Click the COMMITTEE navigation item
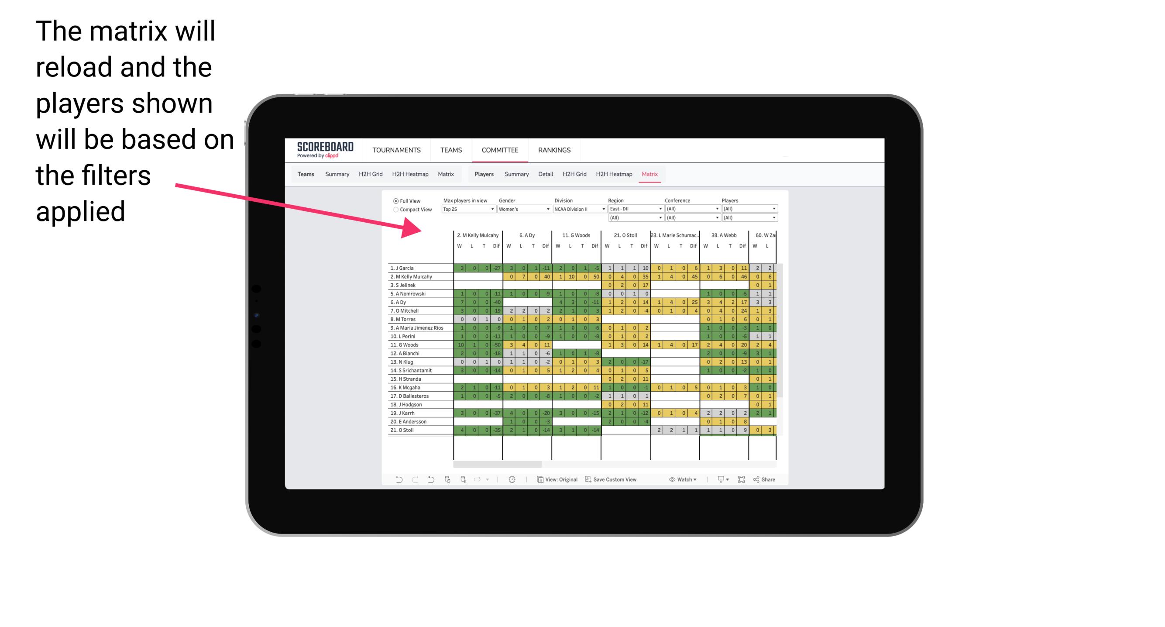 (501, 150)
